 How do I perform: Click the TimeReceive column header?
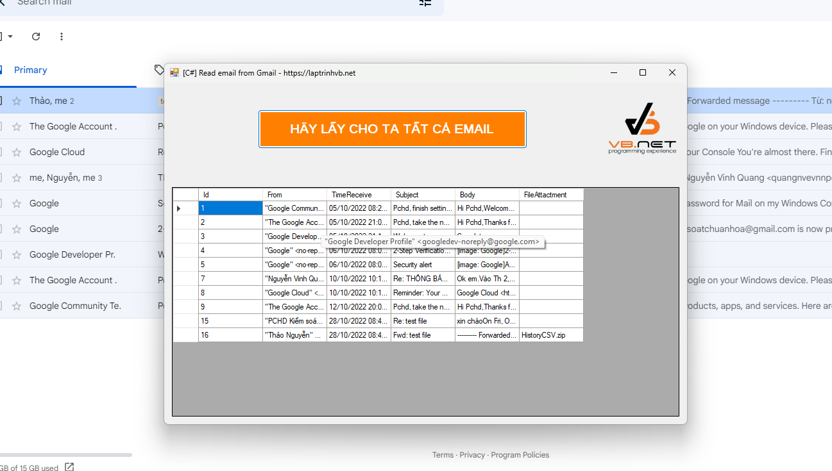(359, 194)
